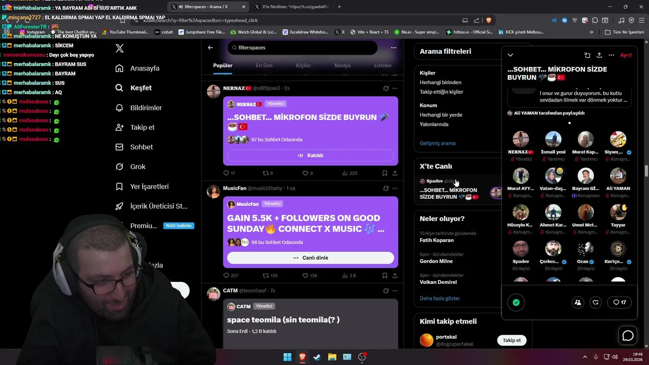
Task: Show hidden tray icons chevron
Action: (585, 357)
